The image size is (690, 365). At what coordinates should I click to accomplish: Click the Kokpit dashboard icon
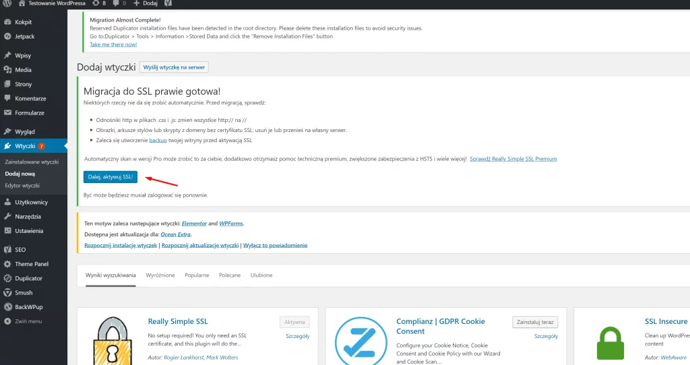pyautogui.click(x=7, y=22)
